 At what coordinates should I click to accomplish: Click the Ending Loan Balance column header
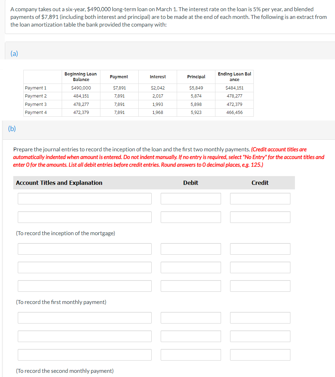(x=235, y=77)
